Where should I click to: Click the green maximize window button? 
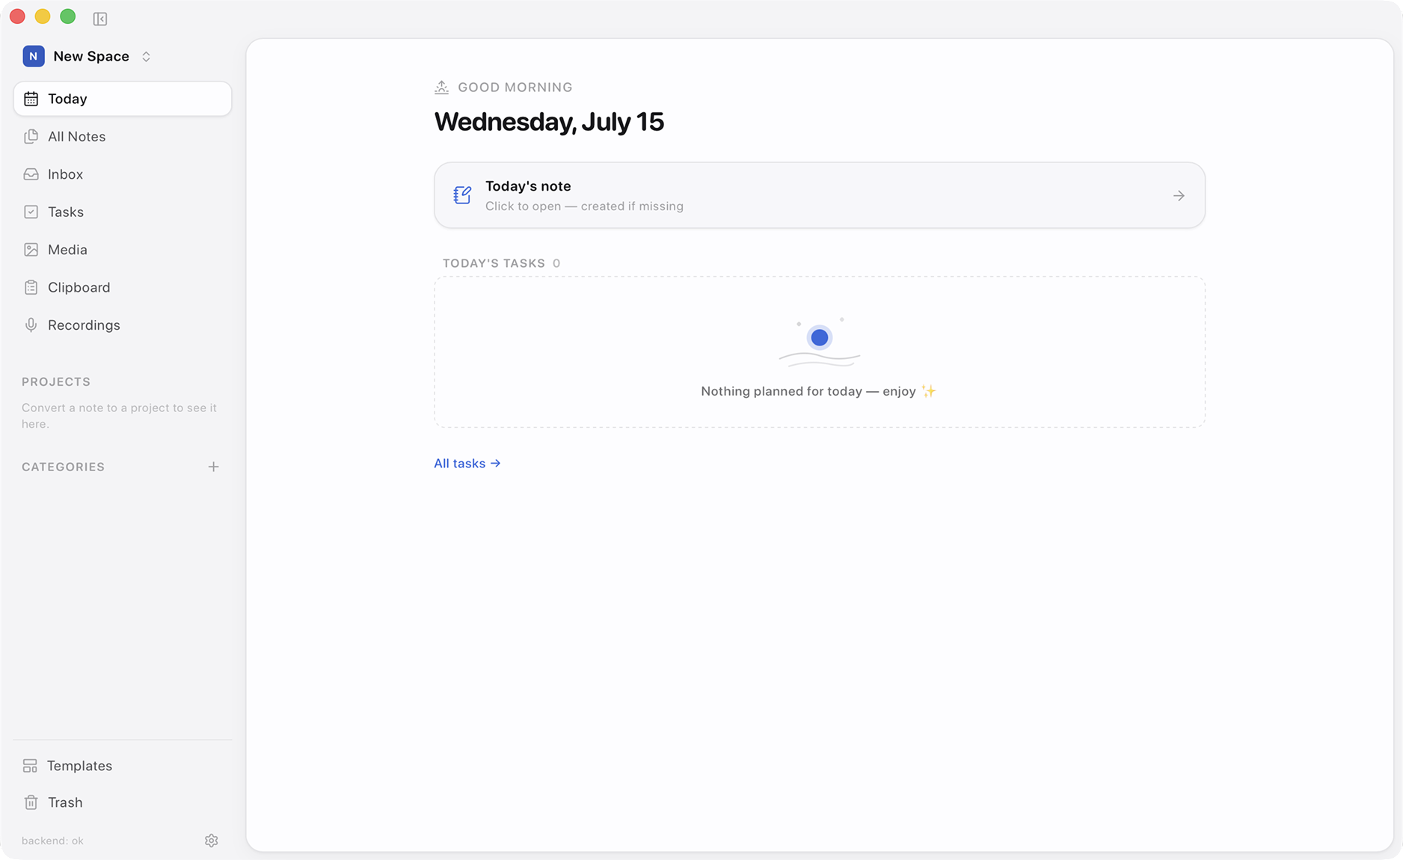click(x=68, y=16)
